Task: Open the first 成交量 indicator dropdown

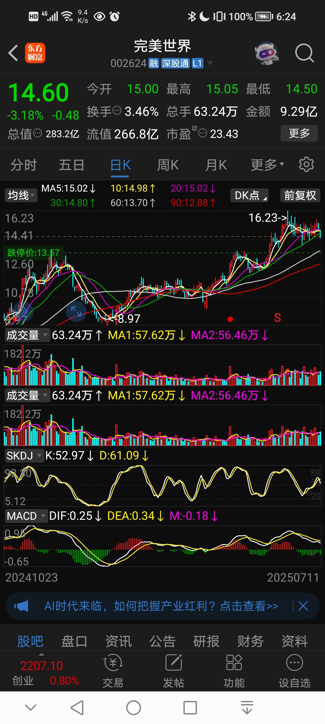Action: click(x=27, y=335)
